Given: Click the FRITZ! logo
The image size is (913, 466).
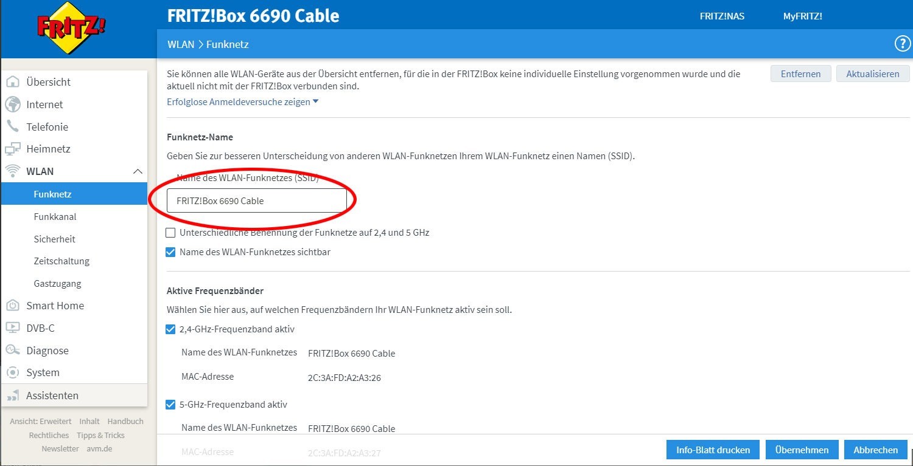Looking at the screenshot, I should (71, 29).
